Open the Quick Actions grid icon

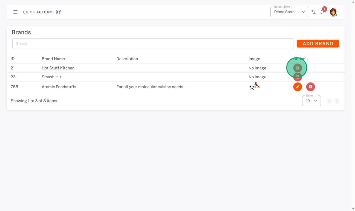(x=58, y=12)
